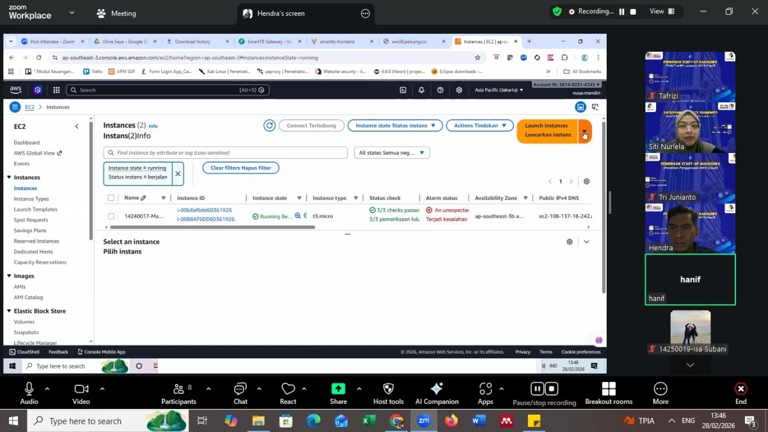The height and width of the screenshot is (432, 768).
Task: Open the Participants panel
Action: click(179, 393)
